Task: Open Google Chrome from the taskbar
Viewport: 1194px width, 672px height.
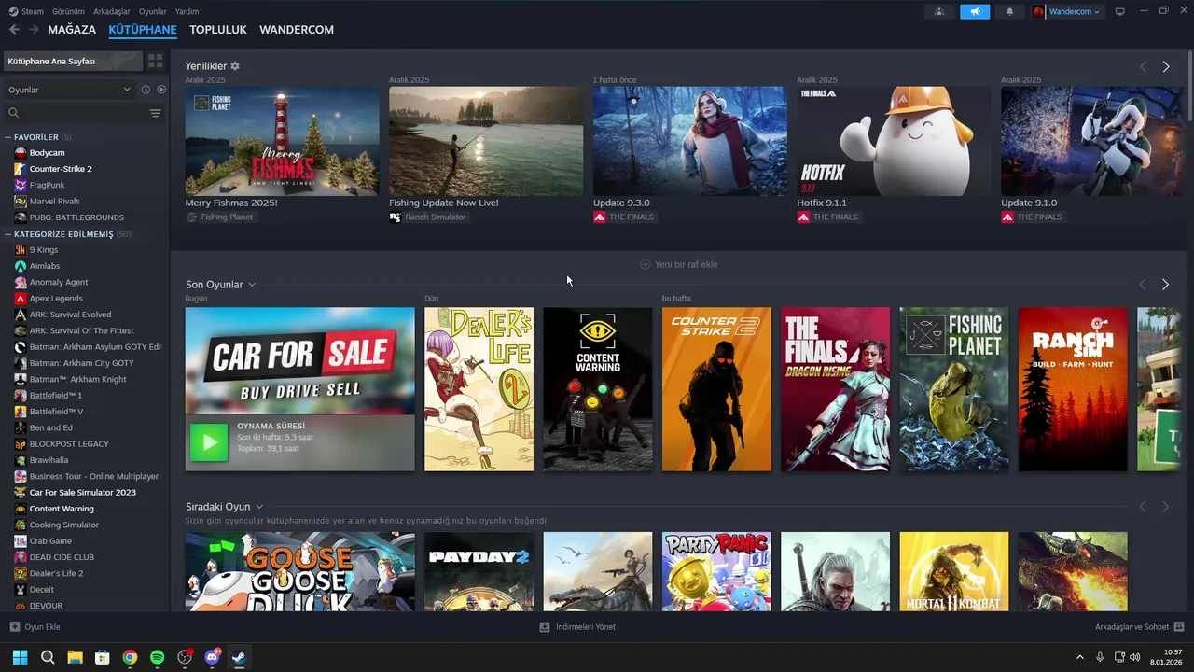Action: (x=130, y=657)
